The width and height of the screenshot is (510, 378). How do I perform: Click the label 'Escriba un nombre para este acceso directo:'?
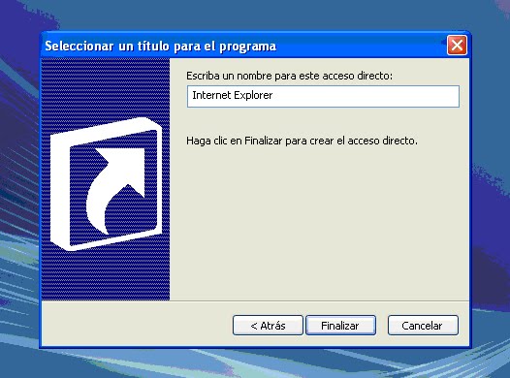289,76
